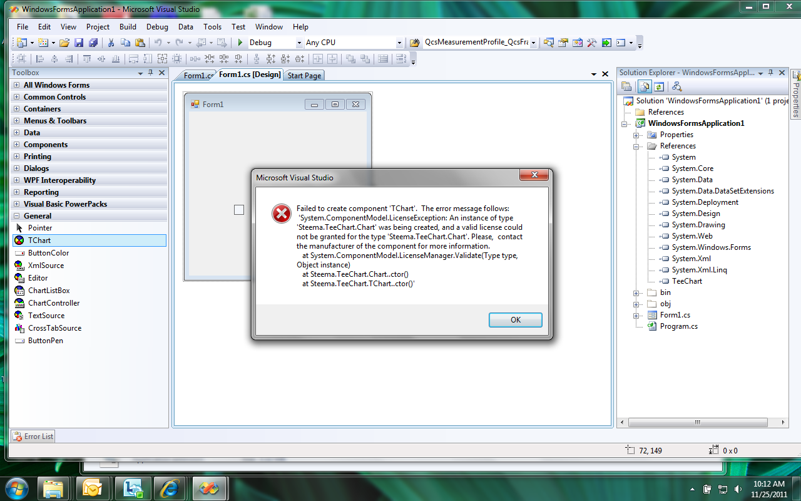Open the Project menu

pos(98,27)
